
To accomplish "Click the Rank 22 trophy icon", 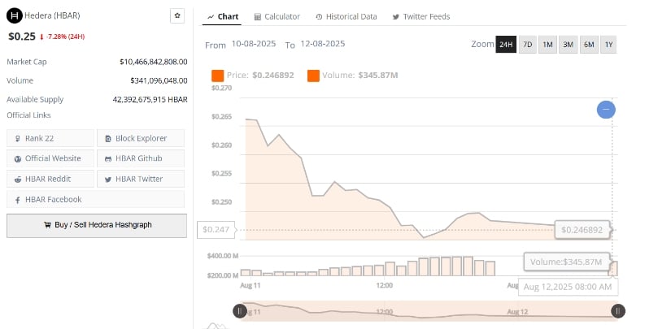I will tap(18, 138).
